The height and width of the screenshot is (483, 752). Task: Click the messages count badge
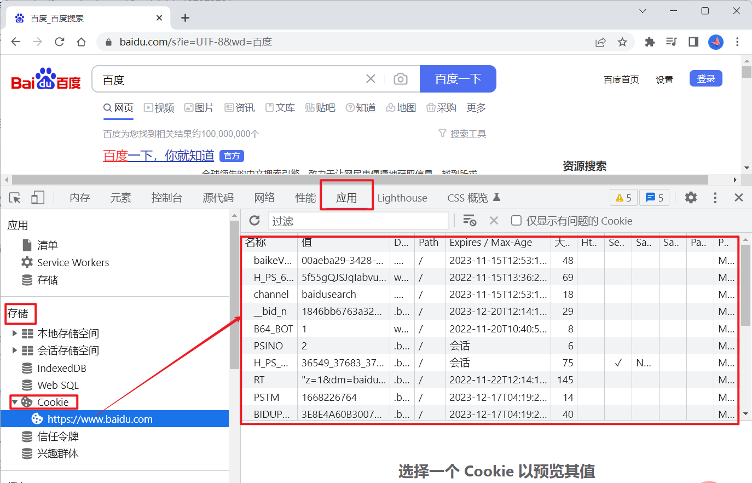point(655,198)
